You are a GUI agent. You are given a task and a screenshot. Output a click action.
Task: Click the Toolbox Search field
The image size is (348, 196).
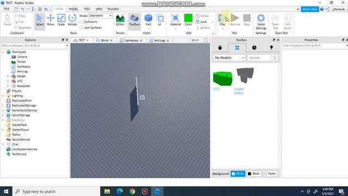click(259, 58)
